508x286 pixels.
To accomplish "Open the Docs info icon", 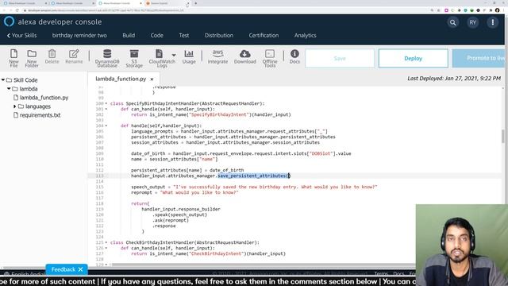I will coord(294,56).
